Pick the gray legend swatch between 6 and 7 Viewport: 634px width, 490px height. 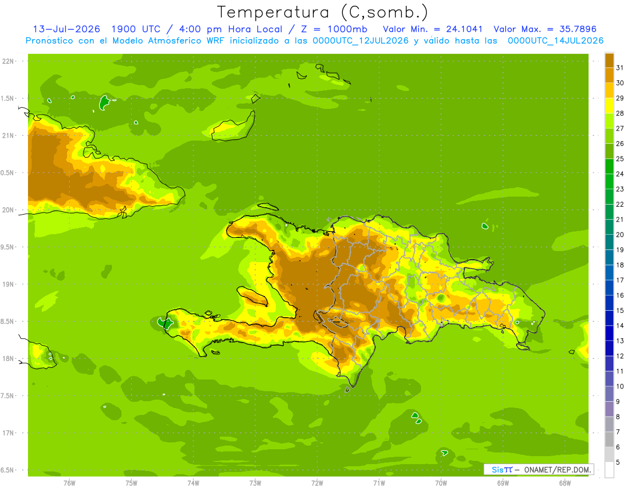pyautogui.click(x=609, y=439)
